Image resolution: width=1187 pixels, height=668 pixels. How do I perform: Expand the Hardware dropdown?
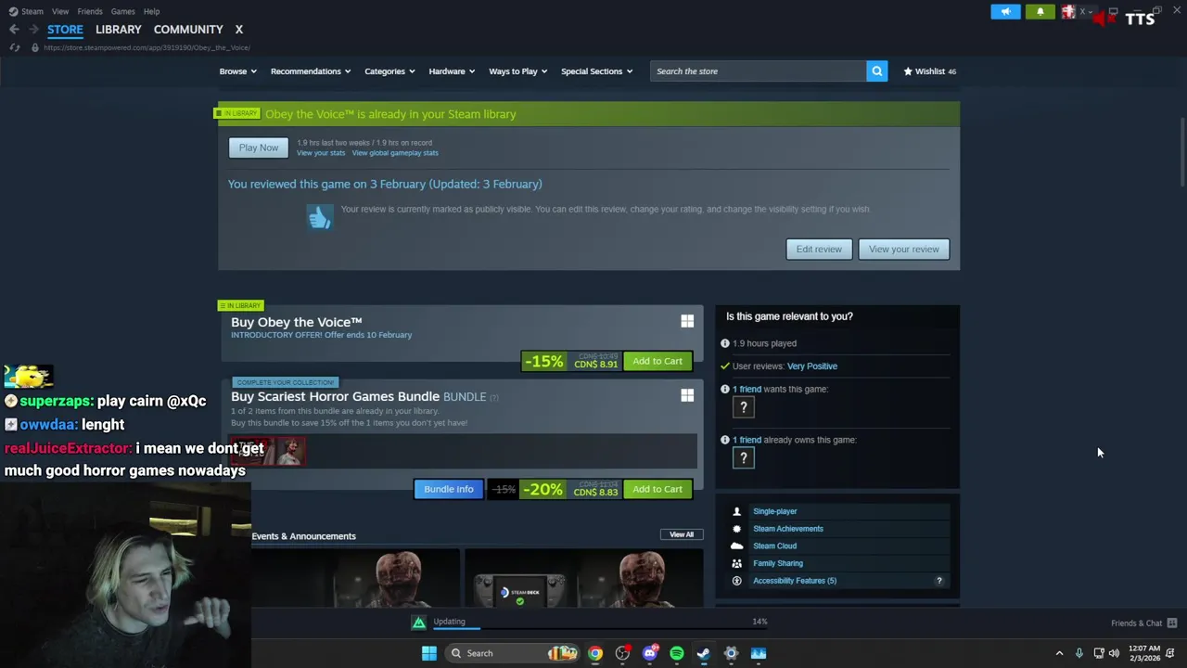click(x=452, y=71)
